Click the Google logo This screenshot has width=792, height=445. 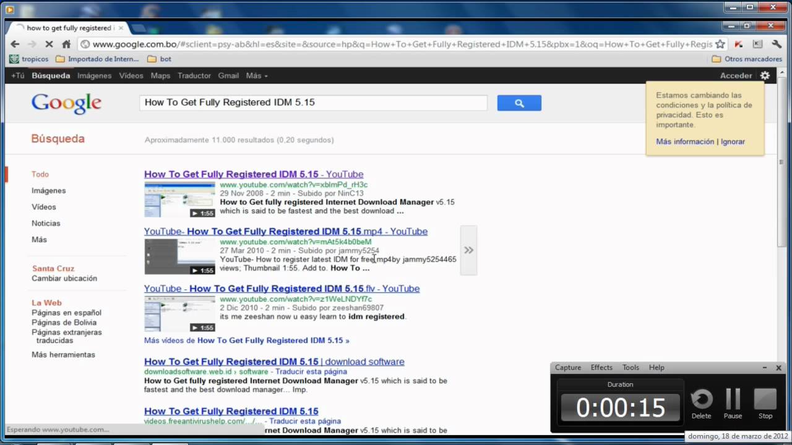[x=66, y=103]
